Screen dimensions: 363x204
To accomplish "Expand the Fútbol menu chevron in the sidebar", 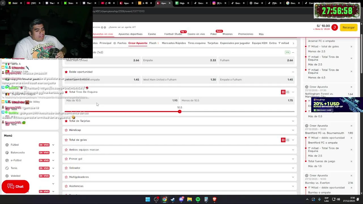I will [53, 145].
